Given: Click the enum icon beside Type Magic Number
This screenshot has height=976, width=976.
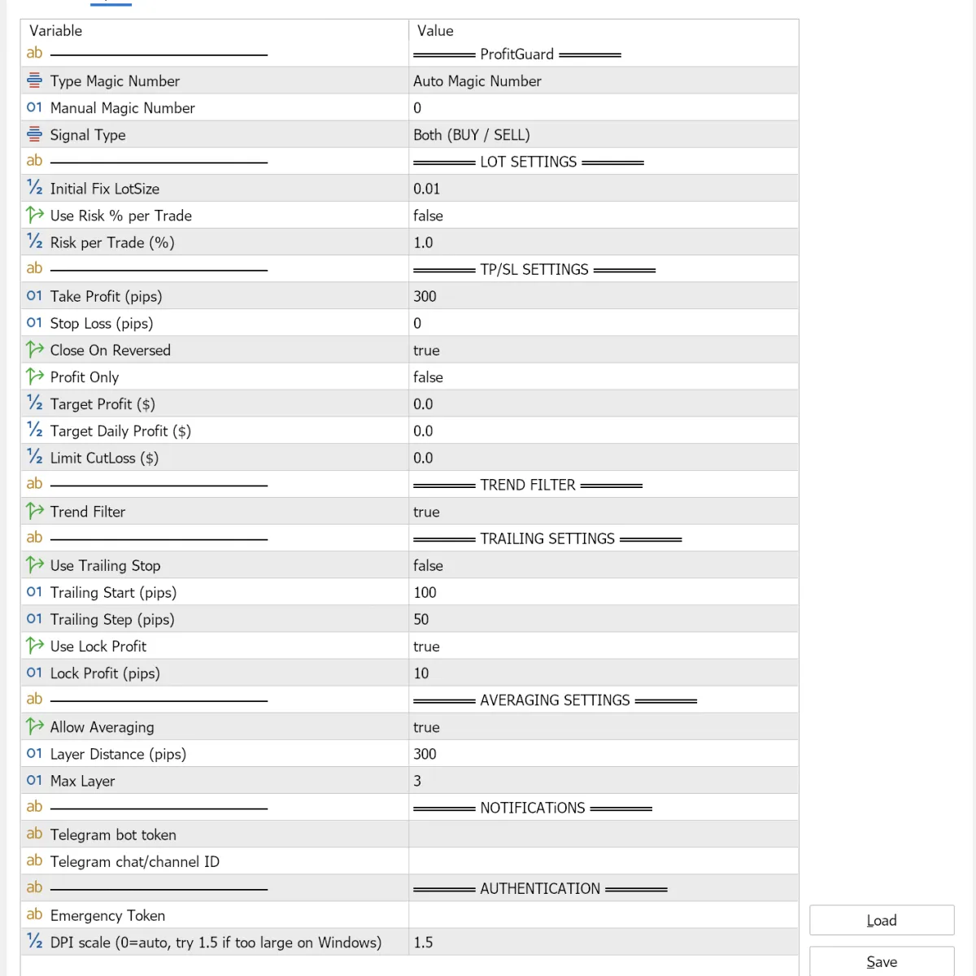Looking at the screenshot, I should point(34,81).
